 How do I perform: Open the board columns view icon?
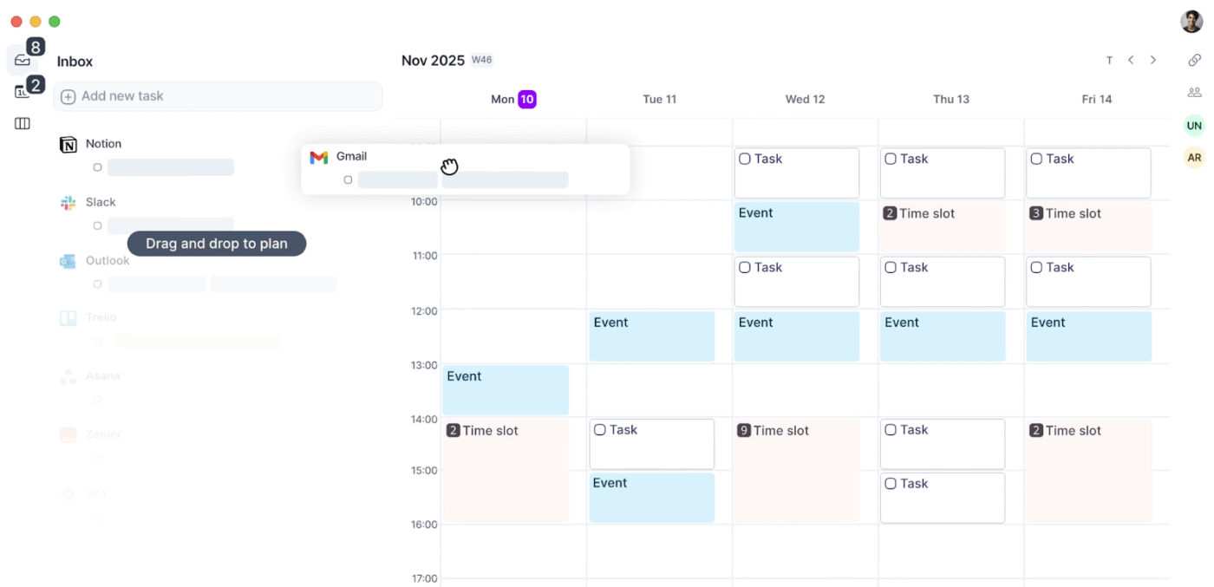coord(23,124)
